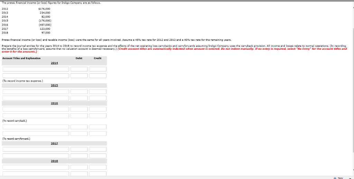Click the scroll down arrow of the page scrollbar
Image resolution: width=354 pixels, height=179 pixels.
coord(353,170)
